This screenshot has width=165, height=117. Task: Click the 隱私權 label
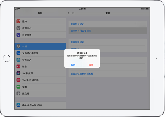click(x=26, y=94)
